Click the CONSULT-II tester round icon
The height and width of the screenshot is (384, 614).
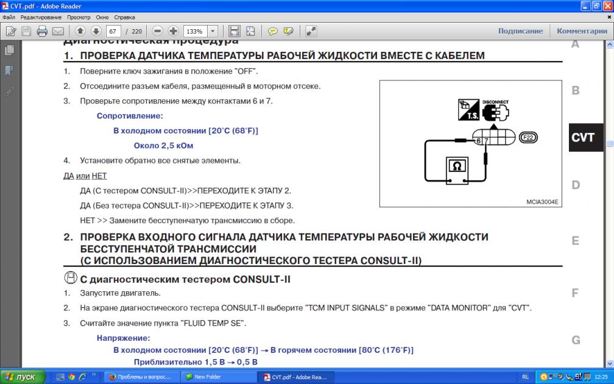pyautogui.click(x=71, y=278)
